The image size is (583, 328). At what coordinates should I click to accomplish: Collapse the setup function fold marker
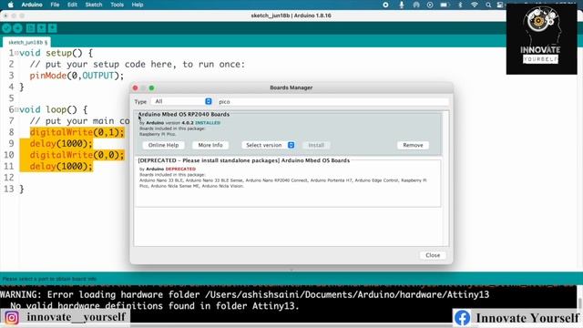(x=16, y=53)
